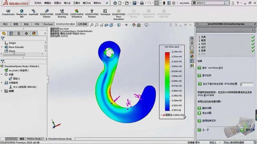This screenshot has height=144, width=257.
Task: Click the von Mises color legend bar
Action: (167, 81)
